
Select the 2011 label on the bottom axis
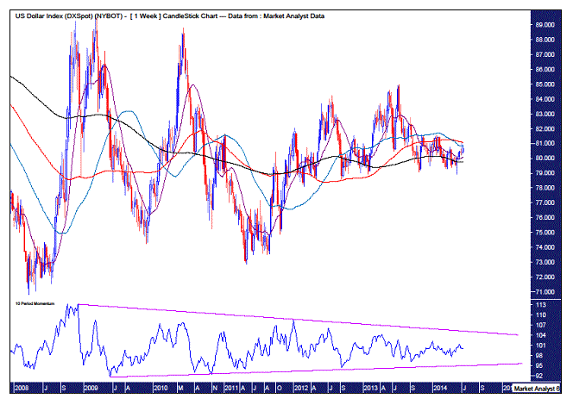pyautogui.click(x=231, y=388)
